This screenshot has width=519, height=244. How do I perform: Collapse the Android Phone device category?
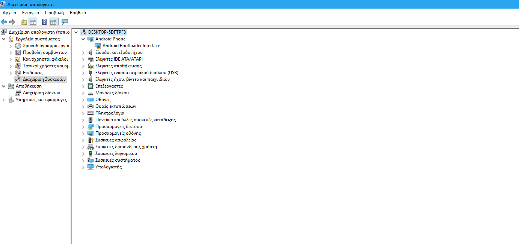click(83, 39)
